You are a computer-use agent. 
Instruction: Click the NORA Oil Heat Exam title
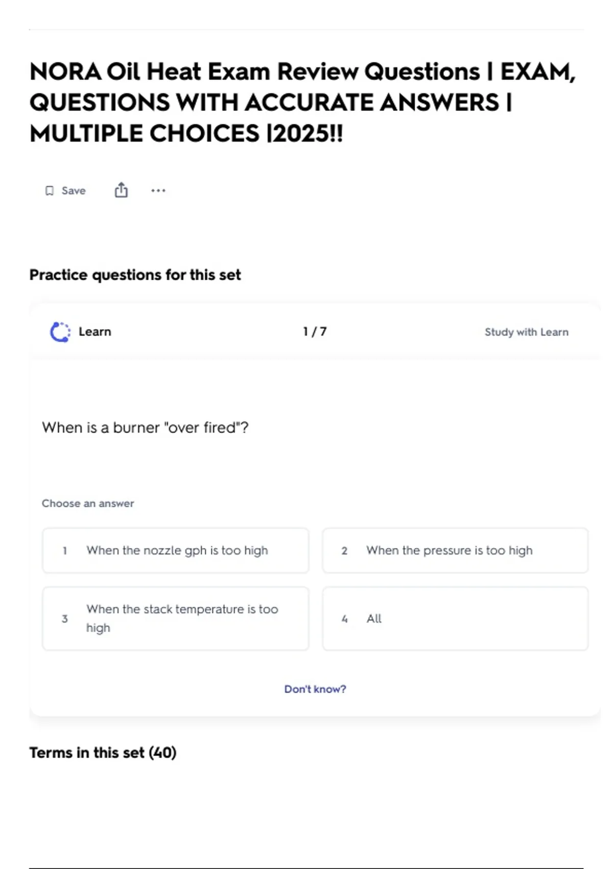(x=302, y=102)
